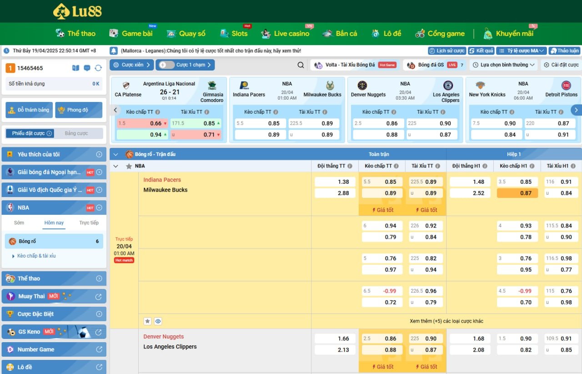The height and width of the screenshot is (374, 582).
Task: Click the search magnifier icon
Action: click(x=301, y=65)
